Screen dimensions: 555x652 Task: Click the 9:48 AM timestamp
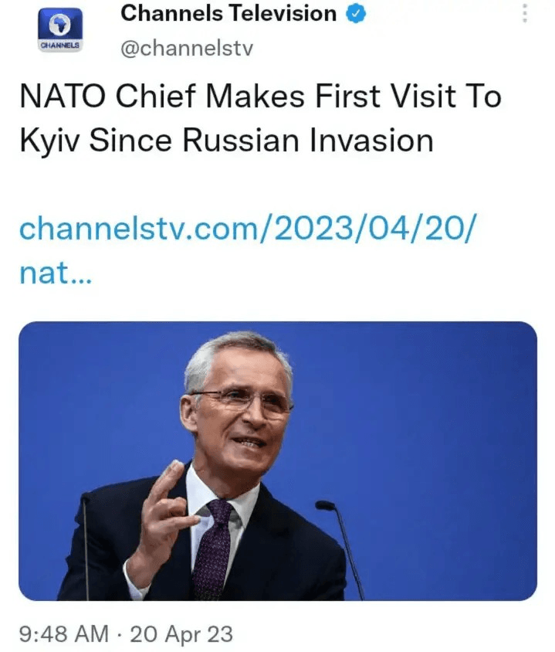click(63, 633)
